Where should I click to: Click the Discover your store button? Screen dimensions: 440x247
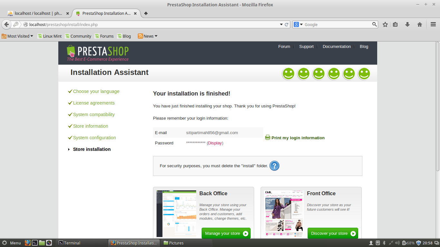click(x=333, y=233)
